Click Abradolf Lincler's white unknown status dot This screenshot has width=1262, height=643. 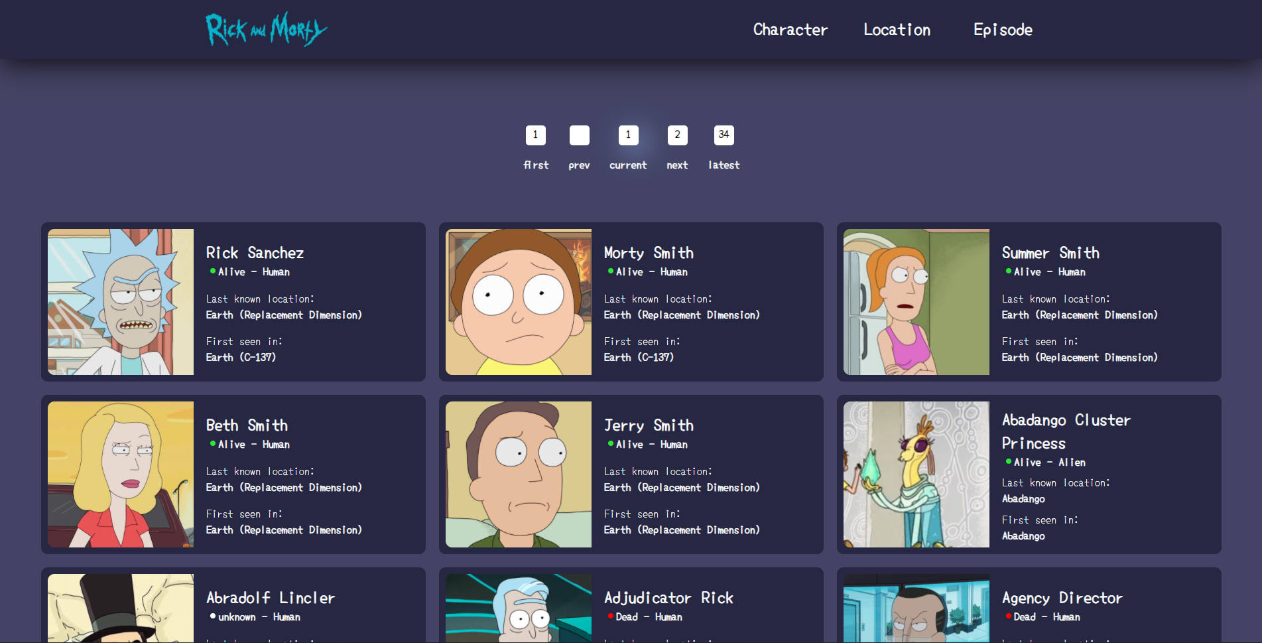coord(213,616)
